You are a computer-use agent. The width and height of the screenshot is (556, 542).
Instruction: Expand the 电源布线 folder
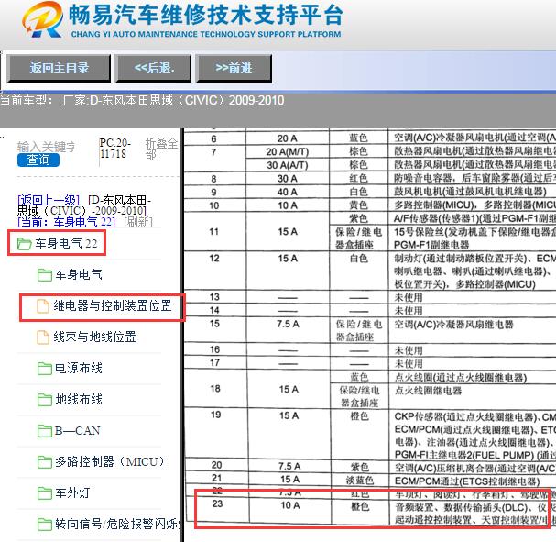[x=79, y=368]
